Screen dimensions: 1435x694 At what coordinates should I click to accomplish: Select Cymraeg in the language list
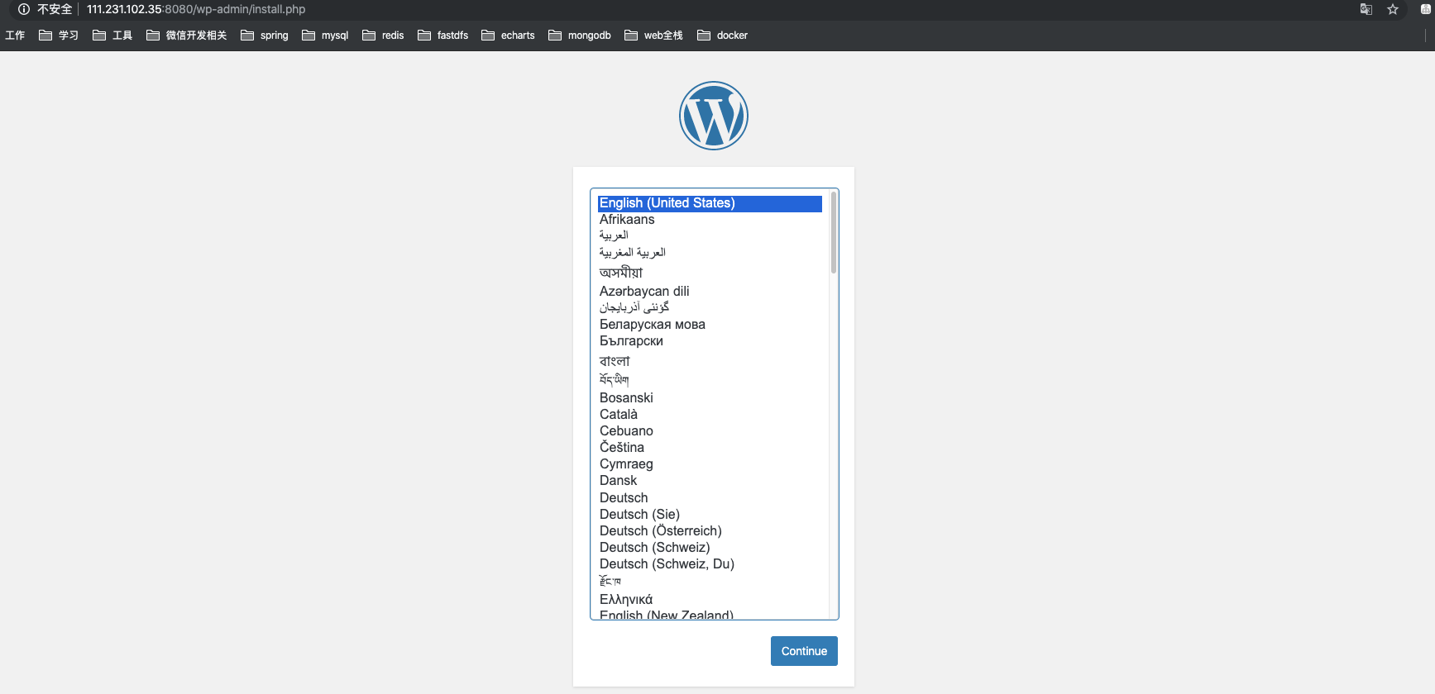point(710,464)
